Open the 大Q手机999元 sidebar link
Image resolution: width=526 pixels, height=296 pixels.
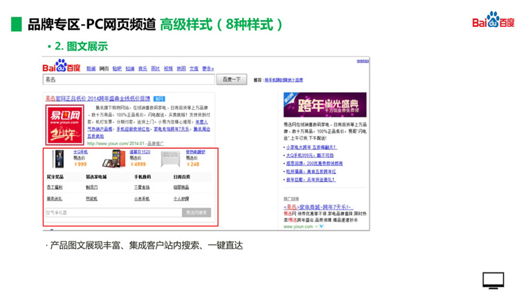[310, 156]
